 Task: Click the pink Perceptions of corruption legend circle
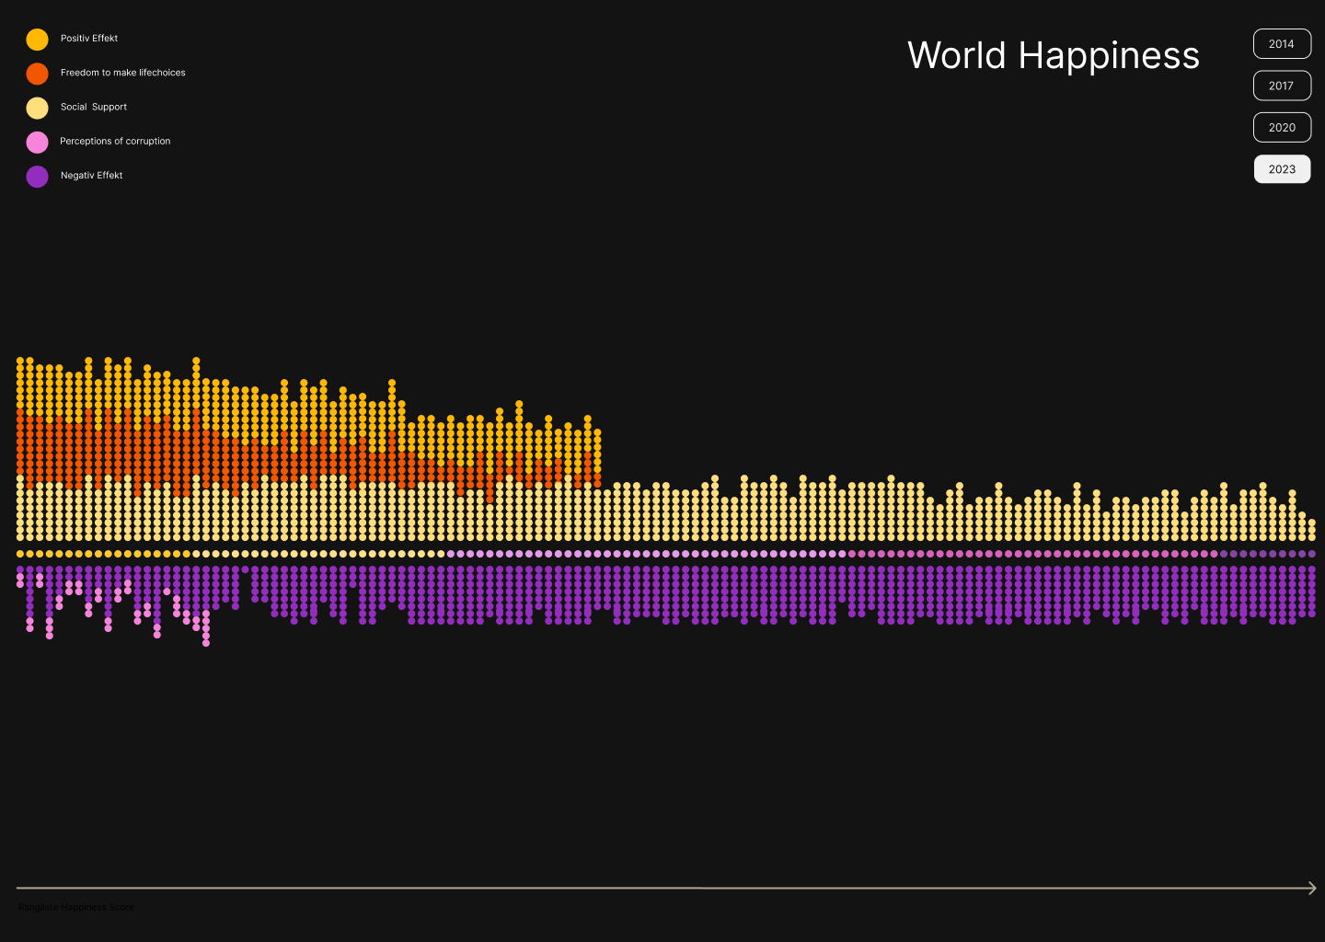tap(37, 142)
